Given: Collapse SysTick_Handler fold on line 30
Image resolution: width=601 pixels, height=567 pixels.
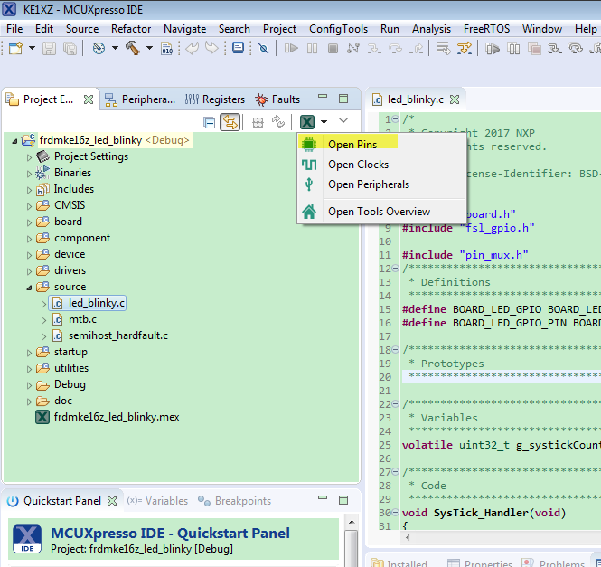Looking at the screenshot, I should [396, 513].
